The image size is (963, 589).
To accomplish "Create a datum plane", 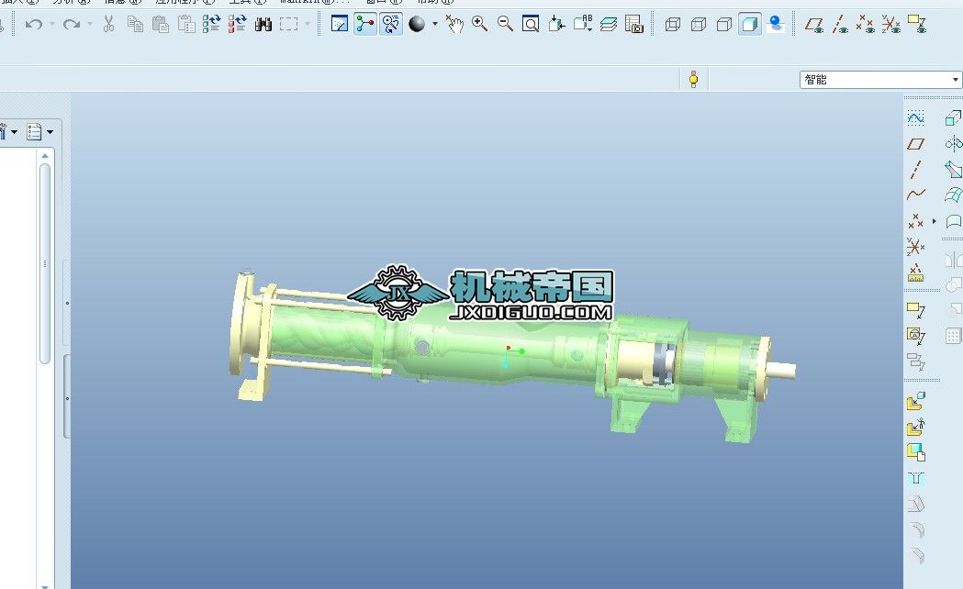I will click(x=915, y=143).
